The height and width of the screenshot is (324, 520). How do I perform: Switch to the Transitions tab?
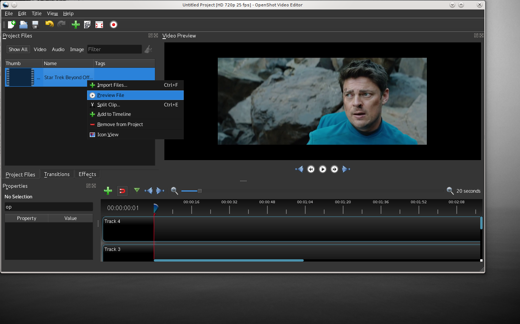coord(57,174)
